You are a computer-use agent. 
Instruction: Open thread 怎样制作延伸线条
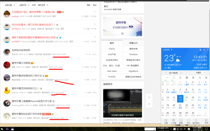21,50
